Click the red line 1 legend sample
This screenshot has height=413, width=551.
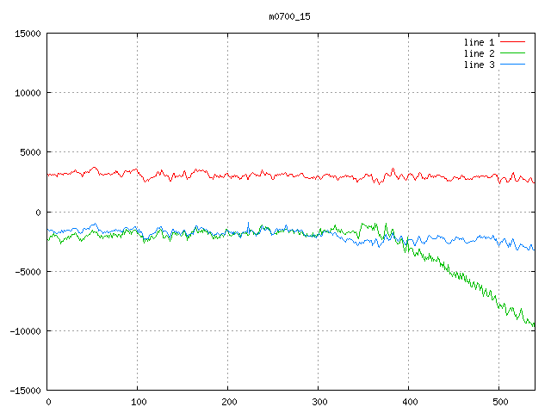tap(512, 41)
